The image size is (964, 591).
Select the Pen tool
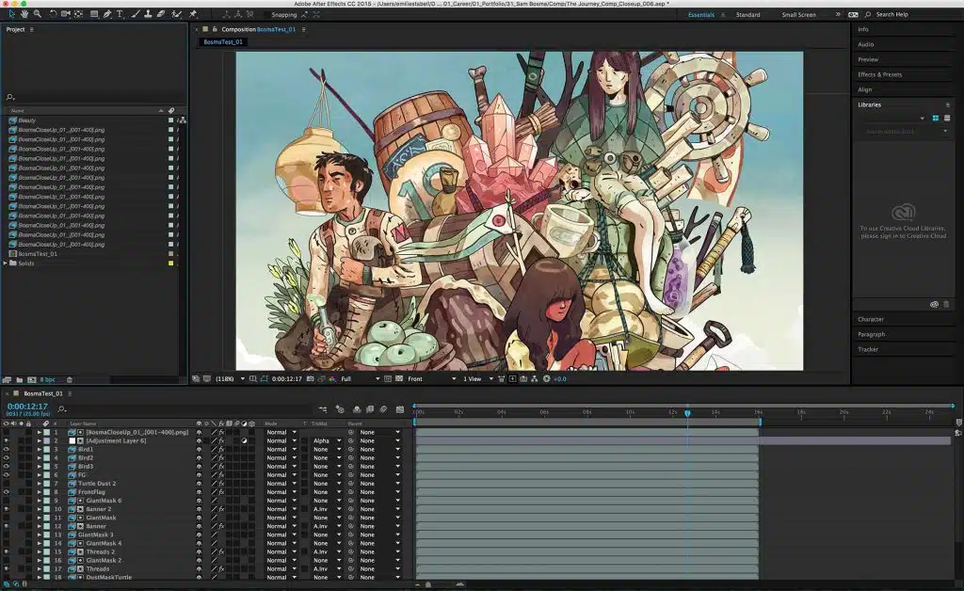point(106,14)
